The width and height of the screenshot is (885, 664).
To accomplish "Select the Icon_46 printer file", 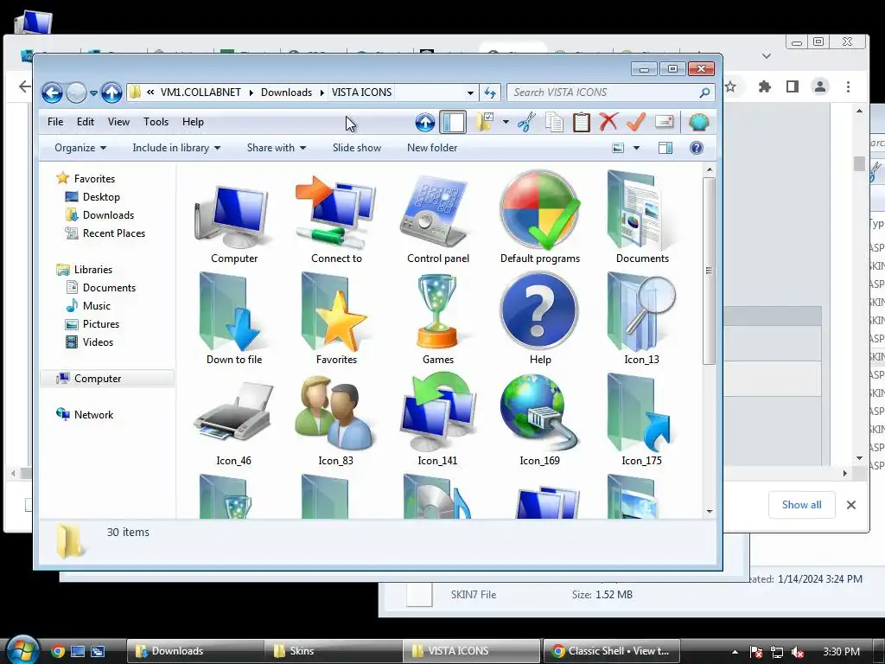I will click(x=233, y=421).
